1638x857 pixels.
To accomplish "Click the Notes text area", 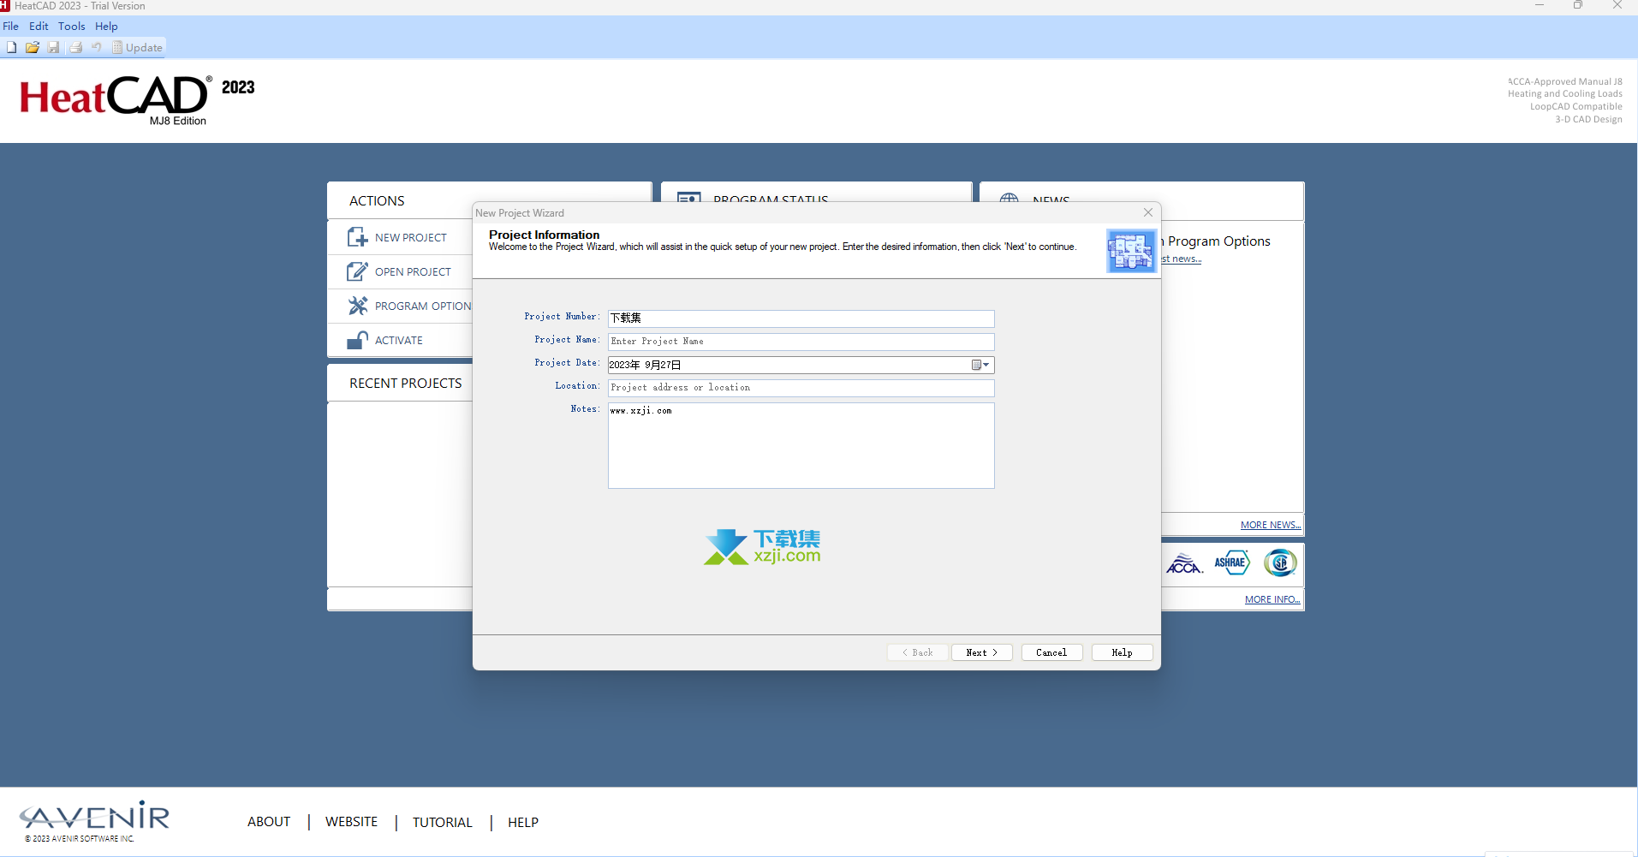I will 801,445.
